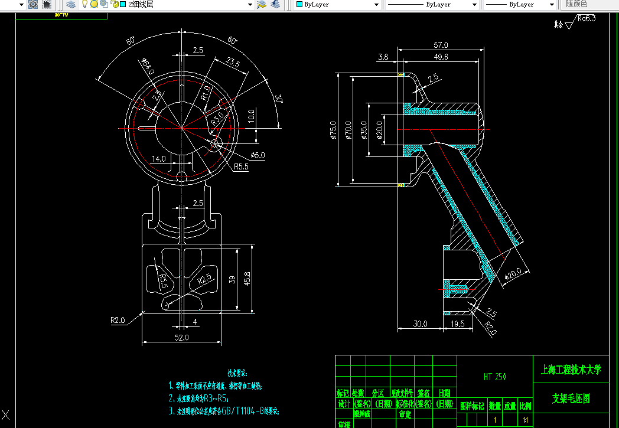This screenshot has height=428, width=619.
Task: Click the 设计 title block cell
Action: (x=343, y=404)
